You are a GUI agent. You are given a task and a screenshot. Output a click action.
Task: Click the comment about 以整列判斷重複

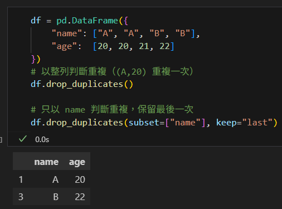[x=112, y=71]
